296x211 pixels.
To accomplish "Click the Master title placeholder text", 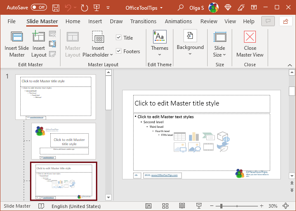I will point(177,103).
